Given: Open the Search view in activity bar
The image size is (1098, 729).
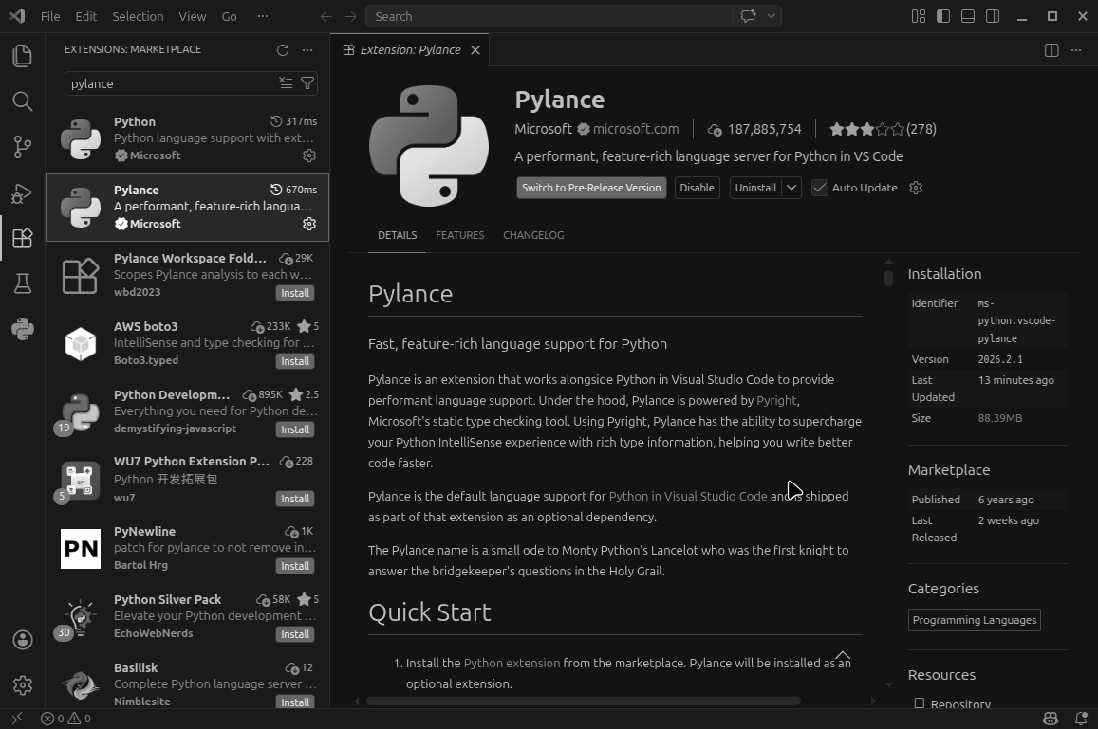Looking at the screenshot, I should (x=23, y=101).
